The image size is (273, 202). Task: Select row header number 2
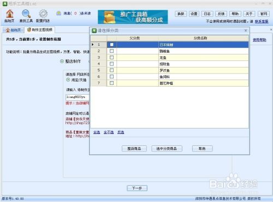tap(99, 51)
